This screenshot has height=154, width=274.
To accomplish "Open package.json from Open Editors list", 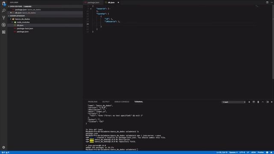I will (x=45, y=9).
